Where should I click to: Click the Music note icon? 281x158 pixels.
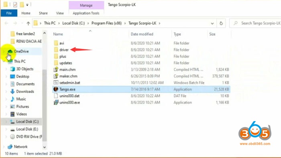pos(12,99)
